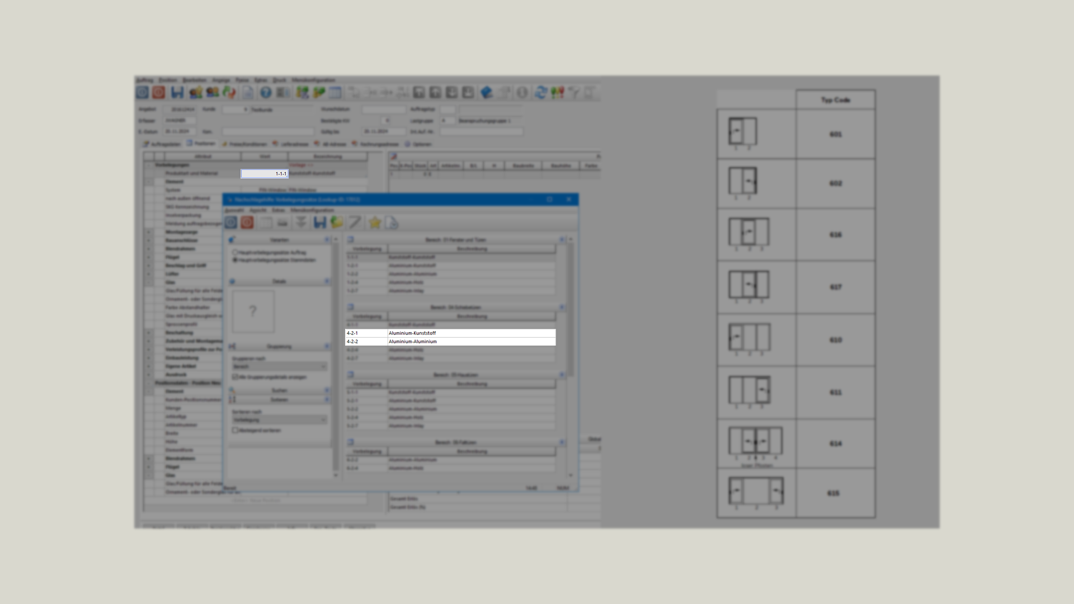Open the Auftragsdaten tab in the main window
The height and width of the screenshot is (604, 1074).
[162, 144]
